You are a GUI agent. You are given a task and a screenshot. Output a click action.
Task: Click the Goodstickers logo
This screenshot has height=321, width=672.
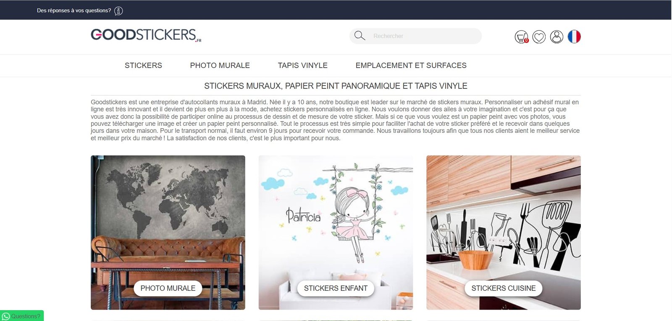[146, 35]
